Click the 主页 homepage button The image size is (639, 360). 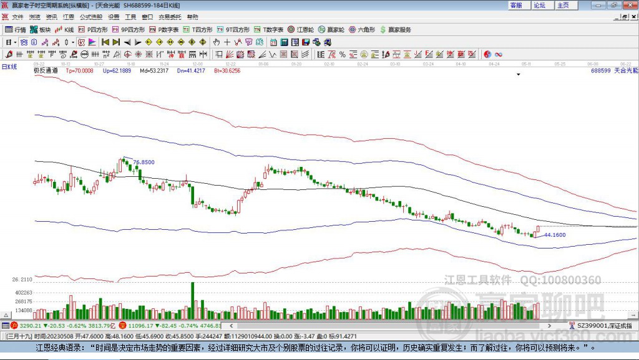(565, 5)
